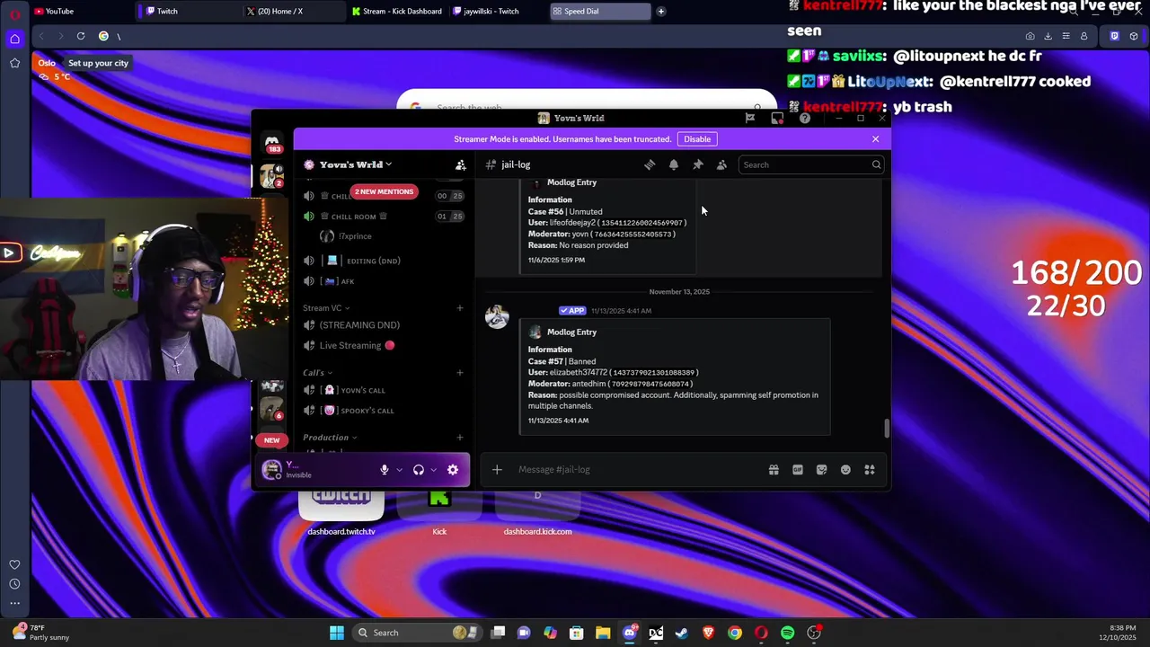Viewport: 1150px width, 647px height.
Task: Join the Chill Room voice channel
Action: tap(384, 217)
